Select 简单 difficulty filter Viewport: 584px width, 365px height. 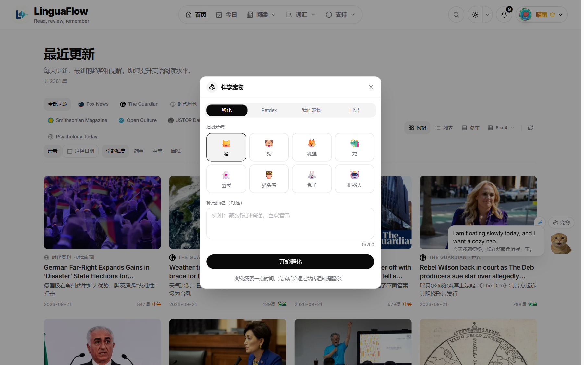pos(139,151)
